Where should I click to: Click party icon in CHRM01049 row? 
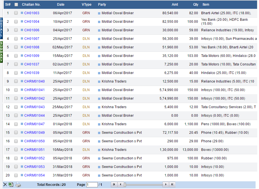[x=99, y=133]
